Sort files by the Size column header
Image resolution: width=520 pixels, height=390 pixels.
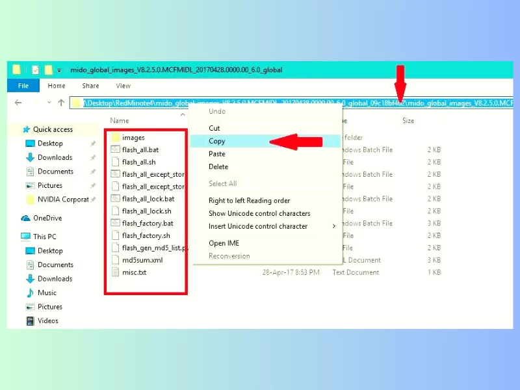[408, 121]
